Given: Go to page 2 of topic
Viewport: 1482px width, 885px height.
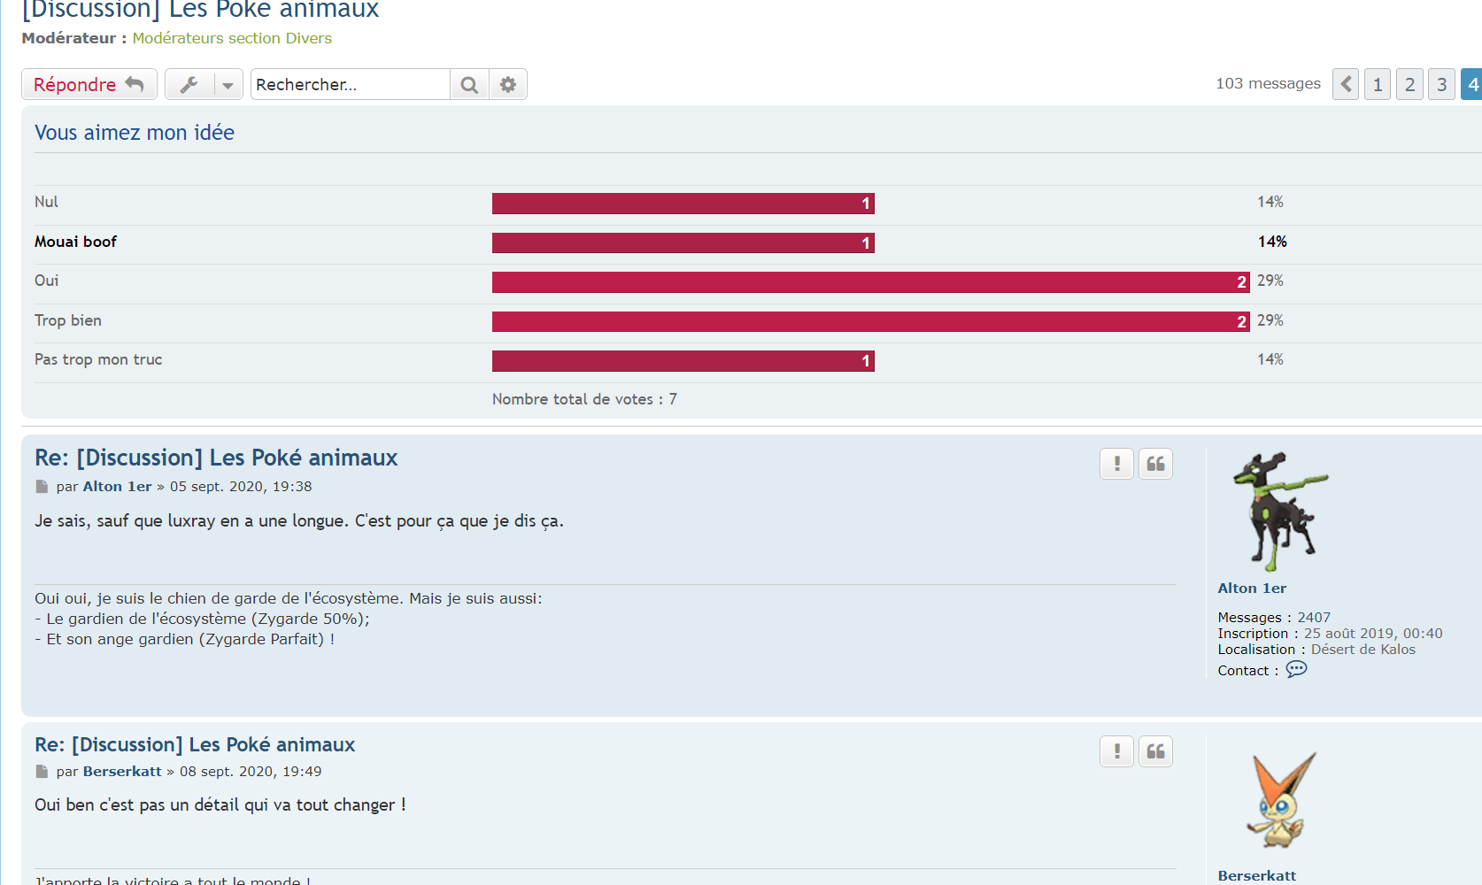Looking at the screenshot, I should (1409, 84).
